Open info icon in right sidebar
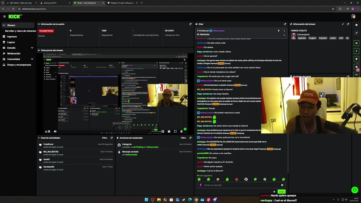This screenshot has width=361, height=203. 356,25
